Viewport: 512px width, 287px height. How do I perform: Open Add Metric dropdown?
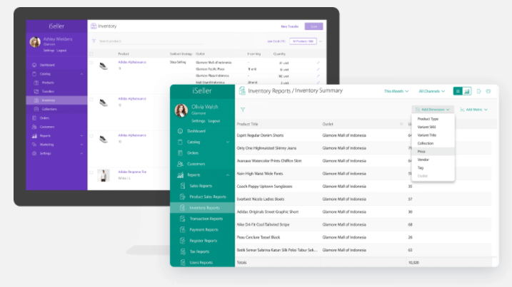(473, 110)
